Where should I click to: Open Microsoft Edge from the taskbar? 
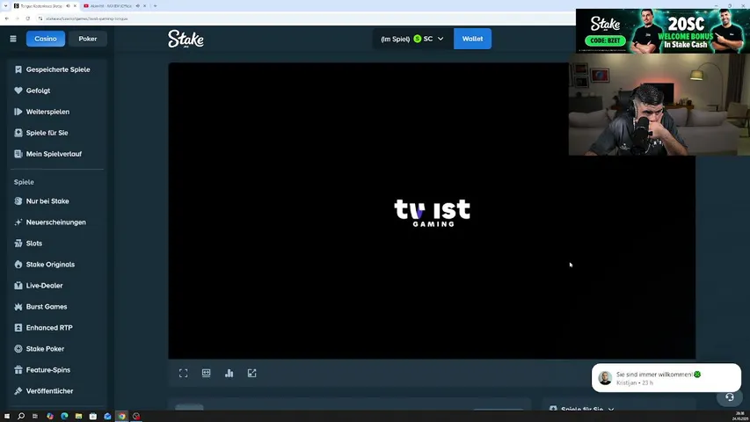click(64, 416)
